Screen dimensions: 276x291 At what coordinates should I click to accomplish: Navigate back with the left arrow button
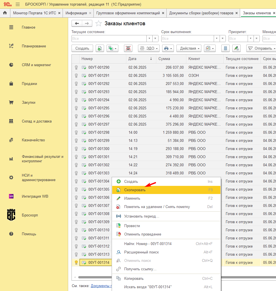point(77,23)
